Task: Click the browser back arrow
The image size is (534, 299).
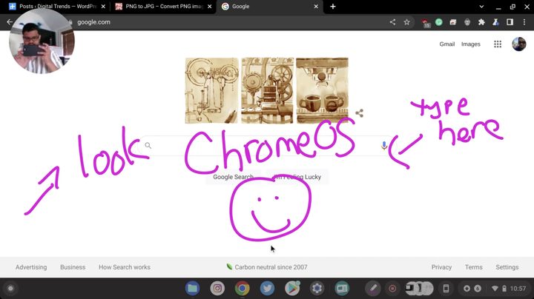Action: pos(10,22)
